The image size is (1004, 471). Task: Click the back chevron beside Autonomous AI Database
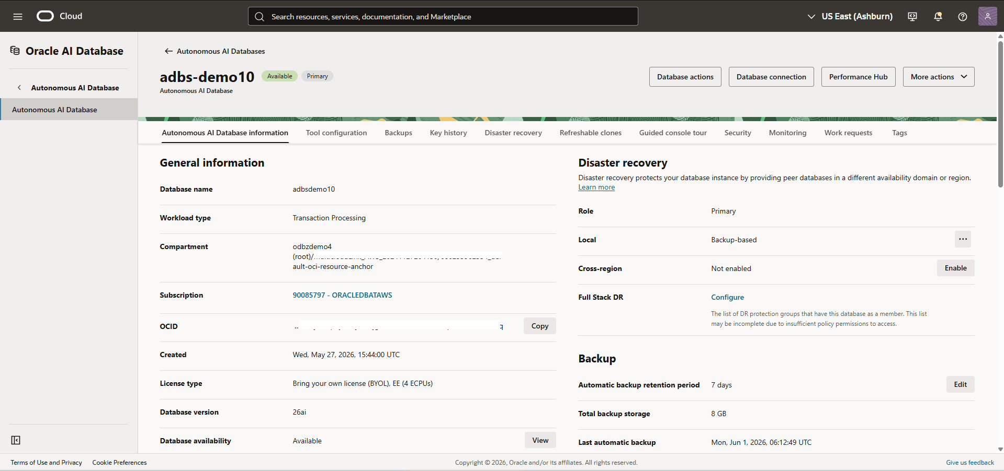point(19,88)
